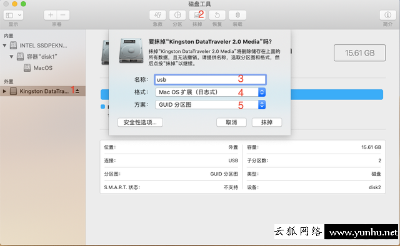Open the format (格式) dropdown
Viewport: 400px width, 246px height.
click(210, 92)
